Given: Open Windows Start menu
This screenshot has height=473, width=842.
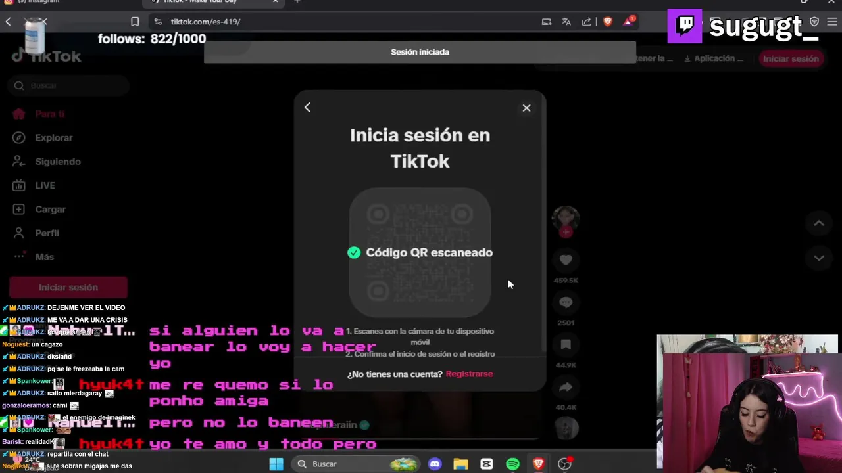Looking at the screenshot, I should pos(276,464).
